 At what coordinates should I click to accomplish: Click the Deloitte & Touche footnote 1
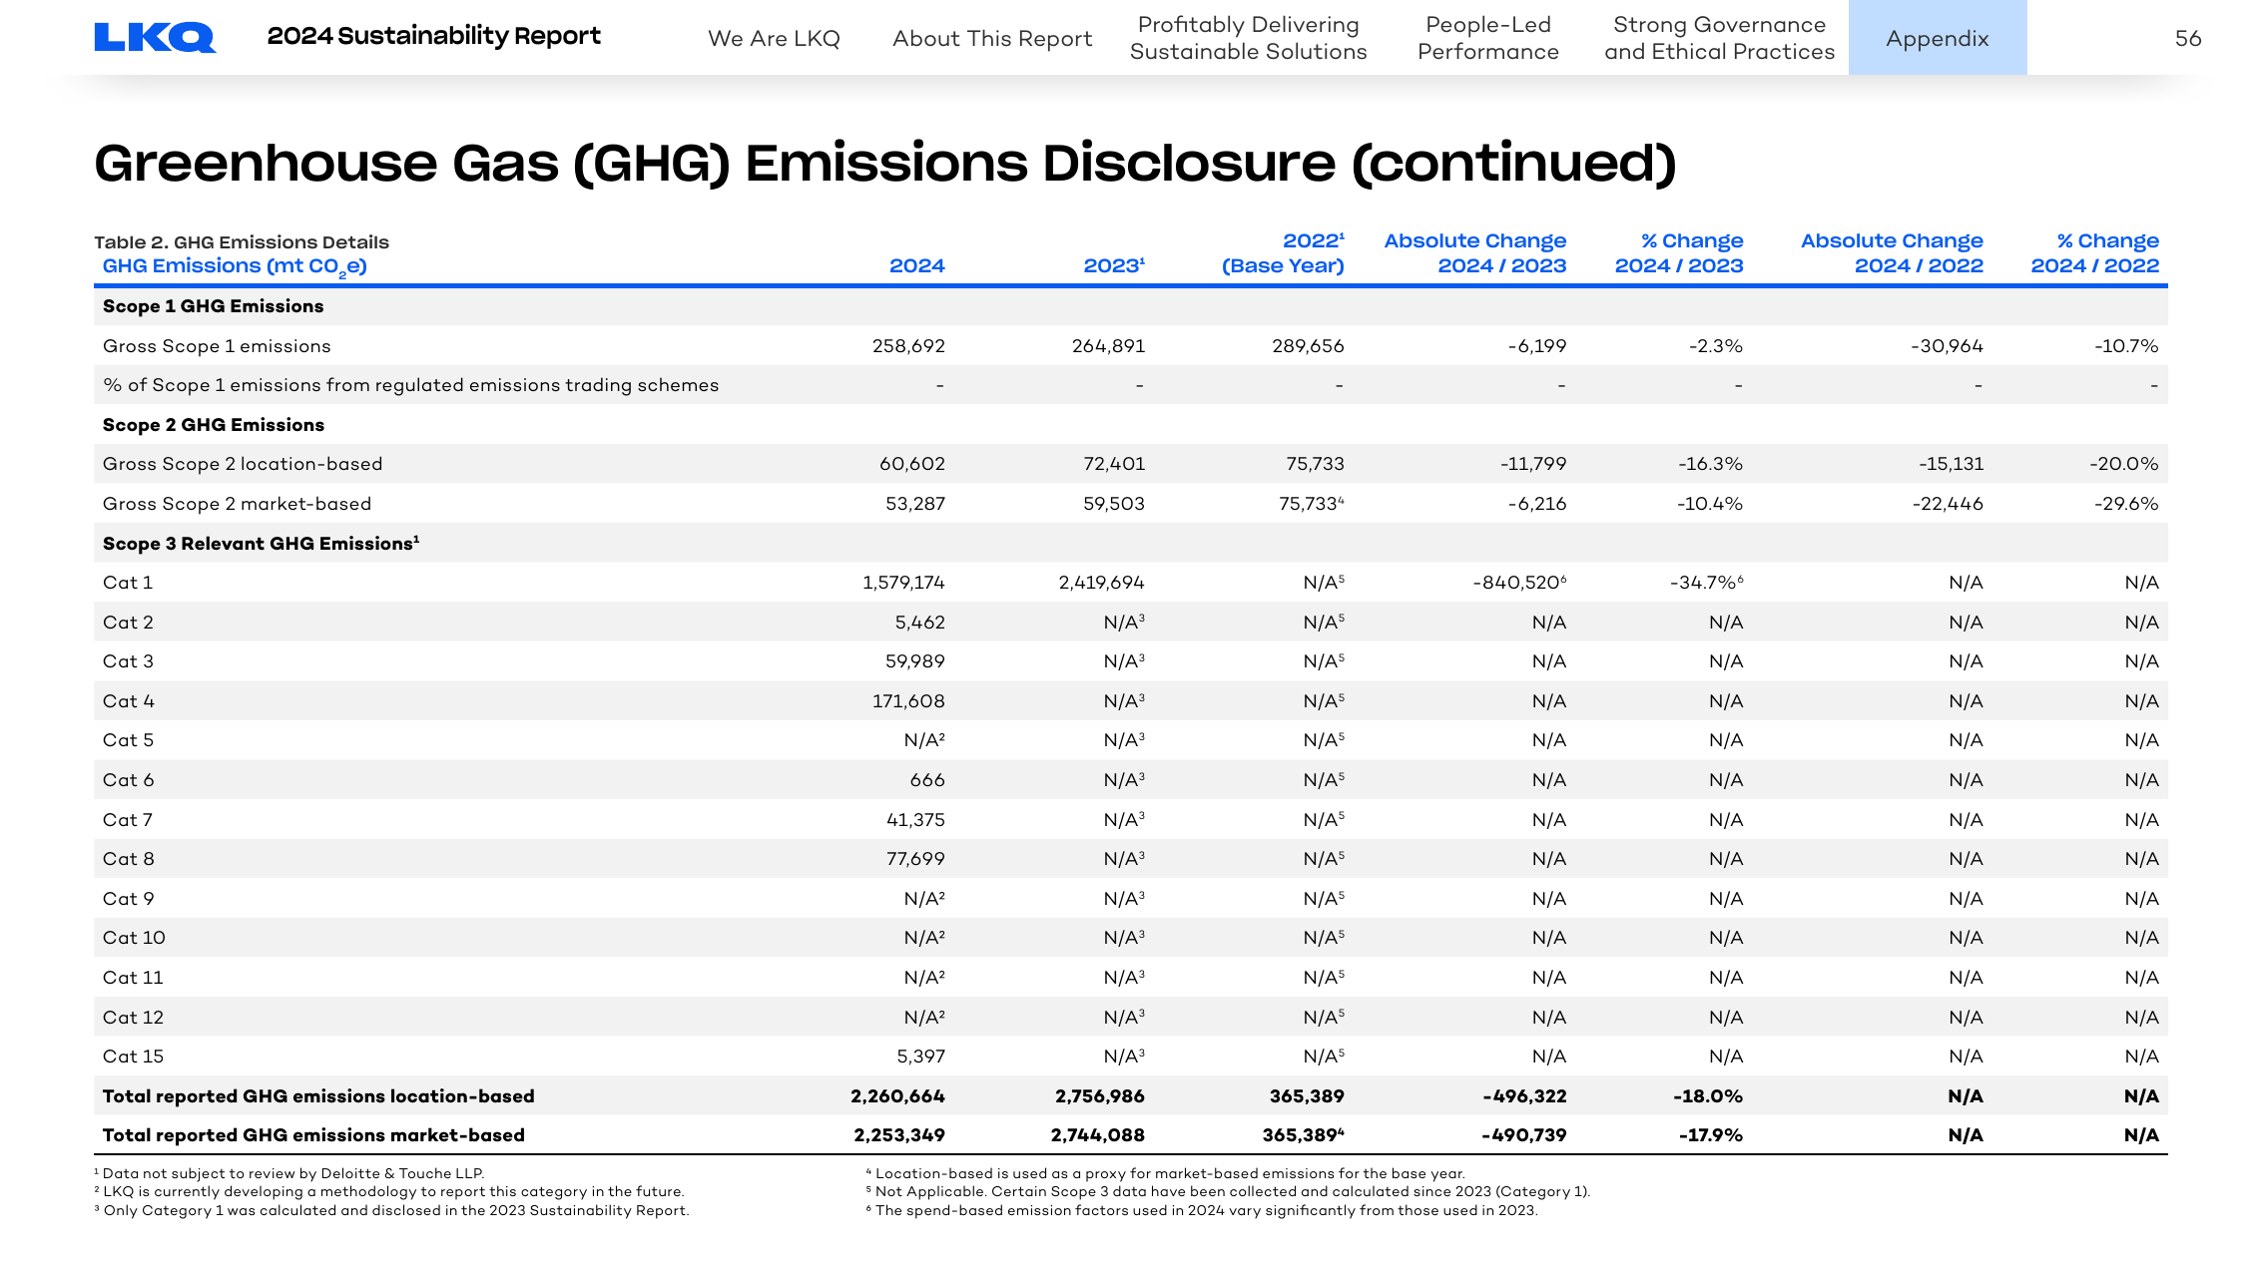click(x=289, y=1174)
